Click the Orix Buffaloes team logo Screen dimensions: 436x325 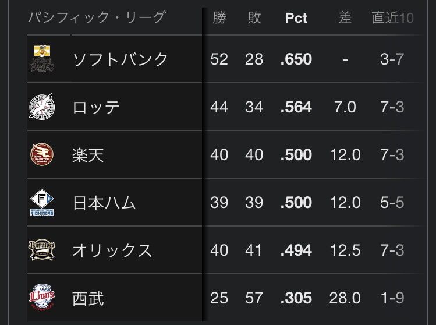coord(42,250)
